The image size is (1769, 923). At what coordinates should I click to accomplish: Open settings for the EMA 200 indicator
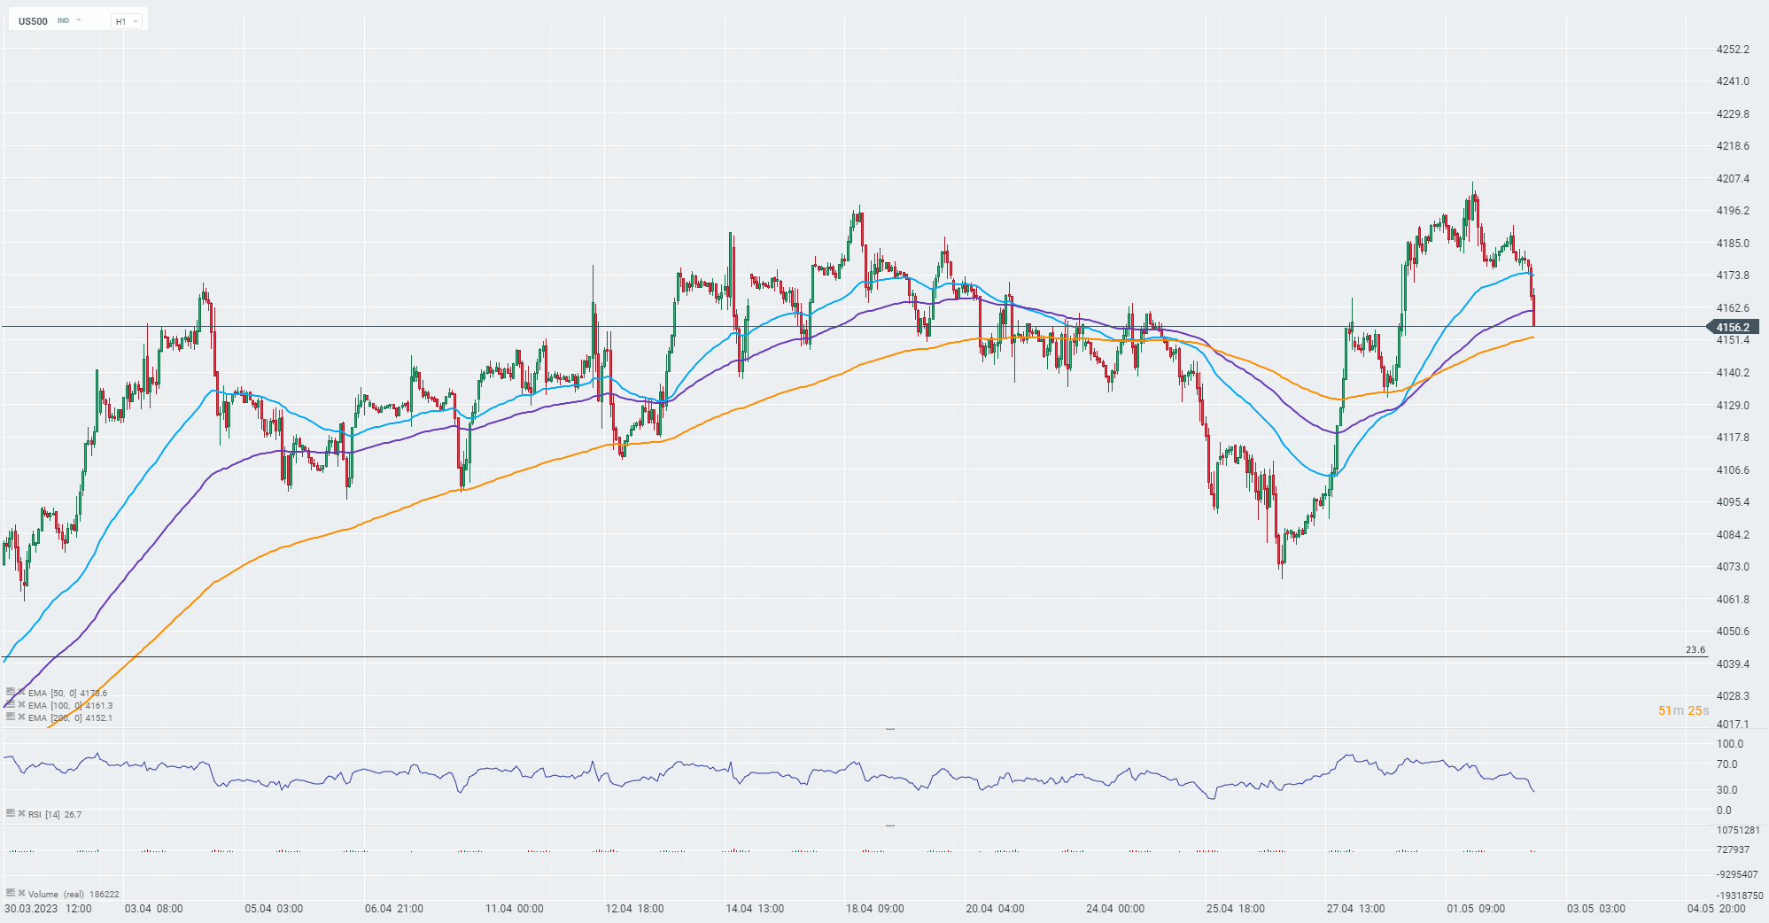(x=11, y=717)
